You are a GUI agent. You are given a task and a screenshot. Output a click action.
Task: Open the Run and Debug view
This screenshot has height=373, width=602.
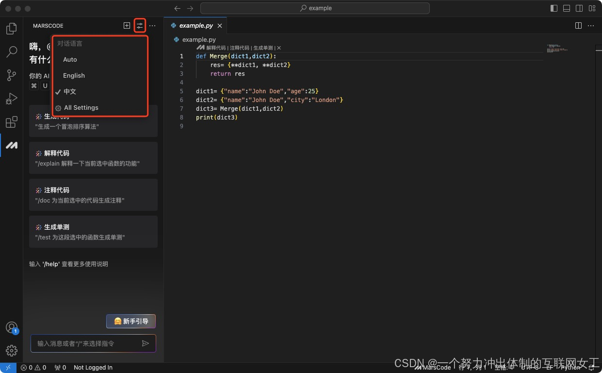click(12, 99)
